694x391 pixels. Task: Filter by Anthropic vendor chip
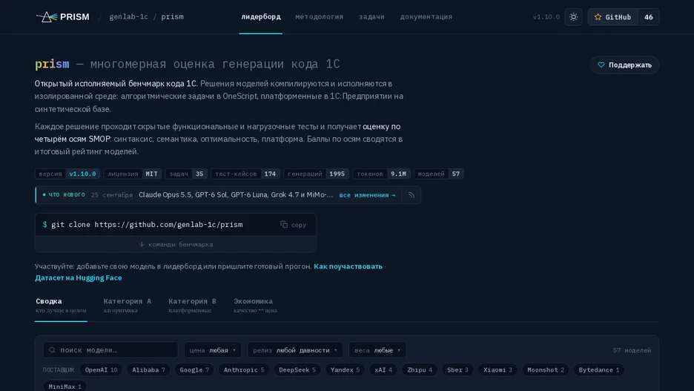[x=244, y=369]
